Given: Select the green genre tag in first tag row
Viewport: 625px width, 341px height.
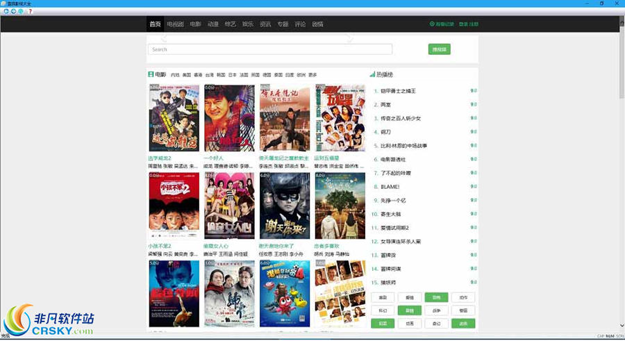Looking at the screenshot, I should [437, 297].
